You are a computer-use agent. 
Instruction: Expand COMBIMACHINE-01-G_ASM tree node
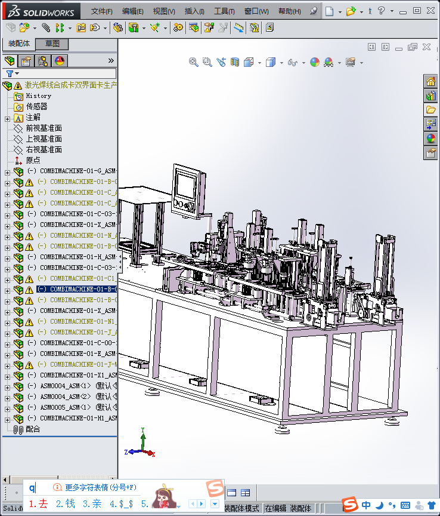click(7, 173)
